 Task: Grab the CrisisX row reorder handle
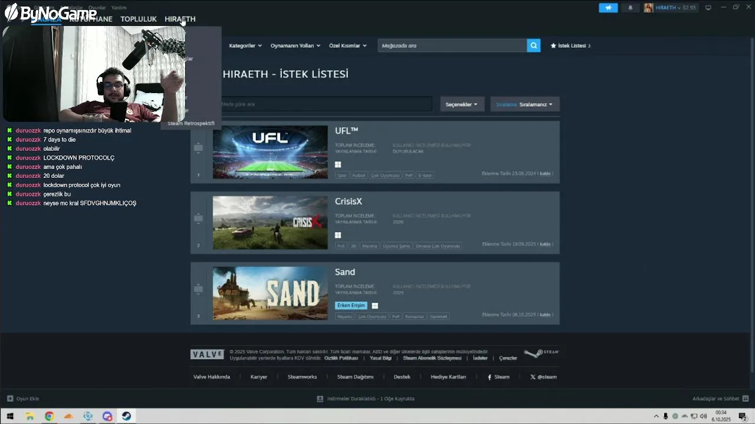[198, 218]
